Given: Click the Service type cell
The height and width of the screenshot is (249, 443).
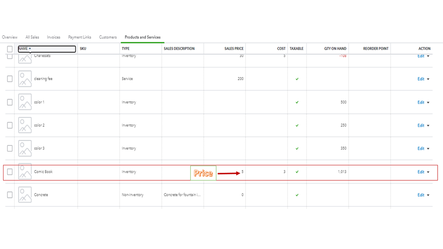Looking at the screenshot, I should tap(127, 79).
